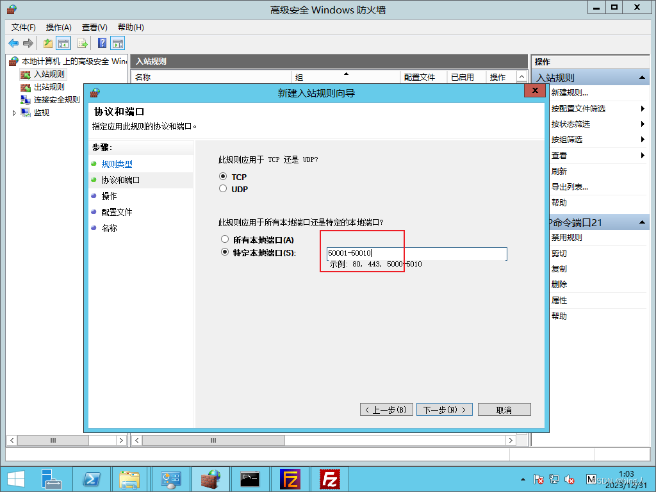
Task: Select the UDP radio button
Action: (223, 189)
